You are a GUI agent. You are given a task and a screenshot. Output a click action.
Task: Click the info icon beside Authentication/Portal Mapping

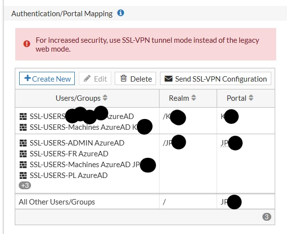[121, 13]
